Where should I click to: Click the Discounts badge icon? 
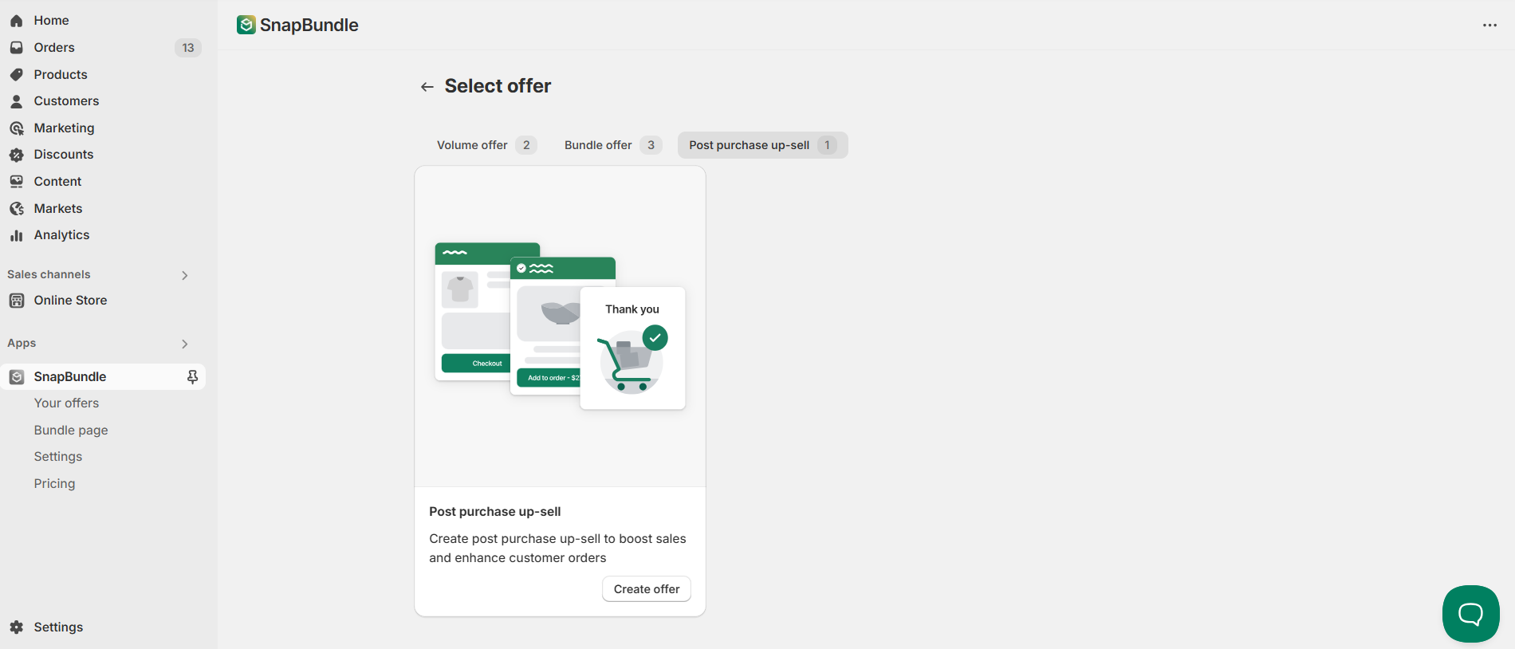(x=17, y=155)
